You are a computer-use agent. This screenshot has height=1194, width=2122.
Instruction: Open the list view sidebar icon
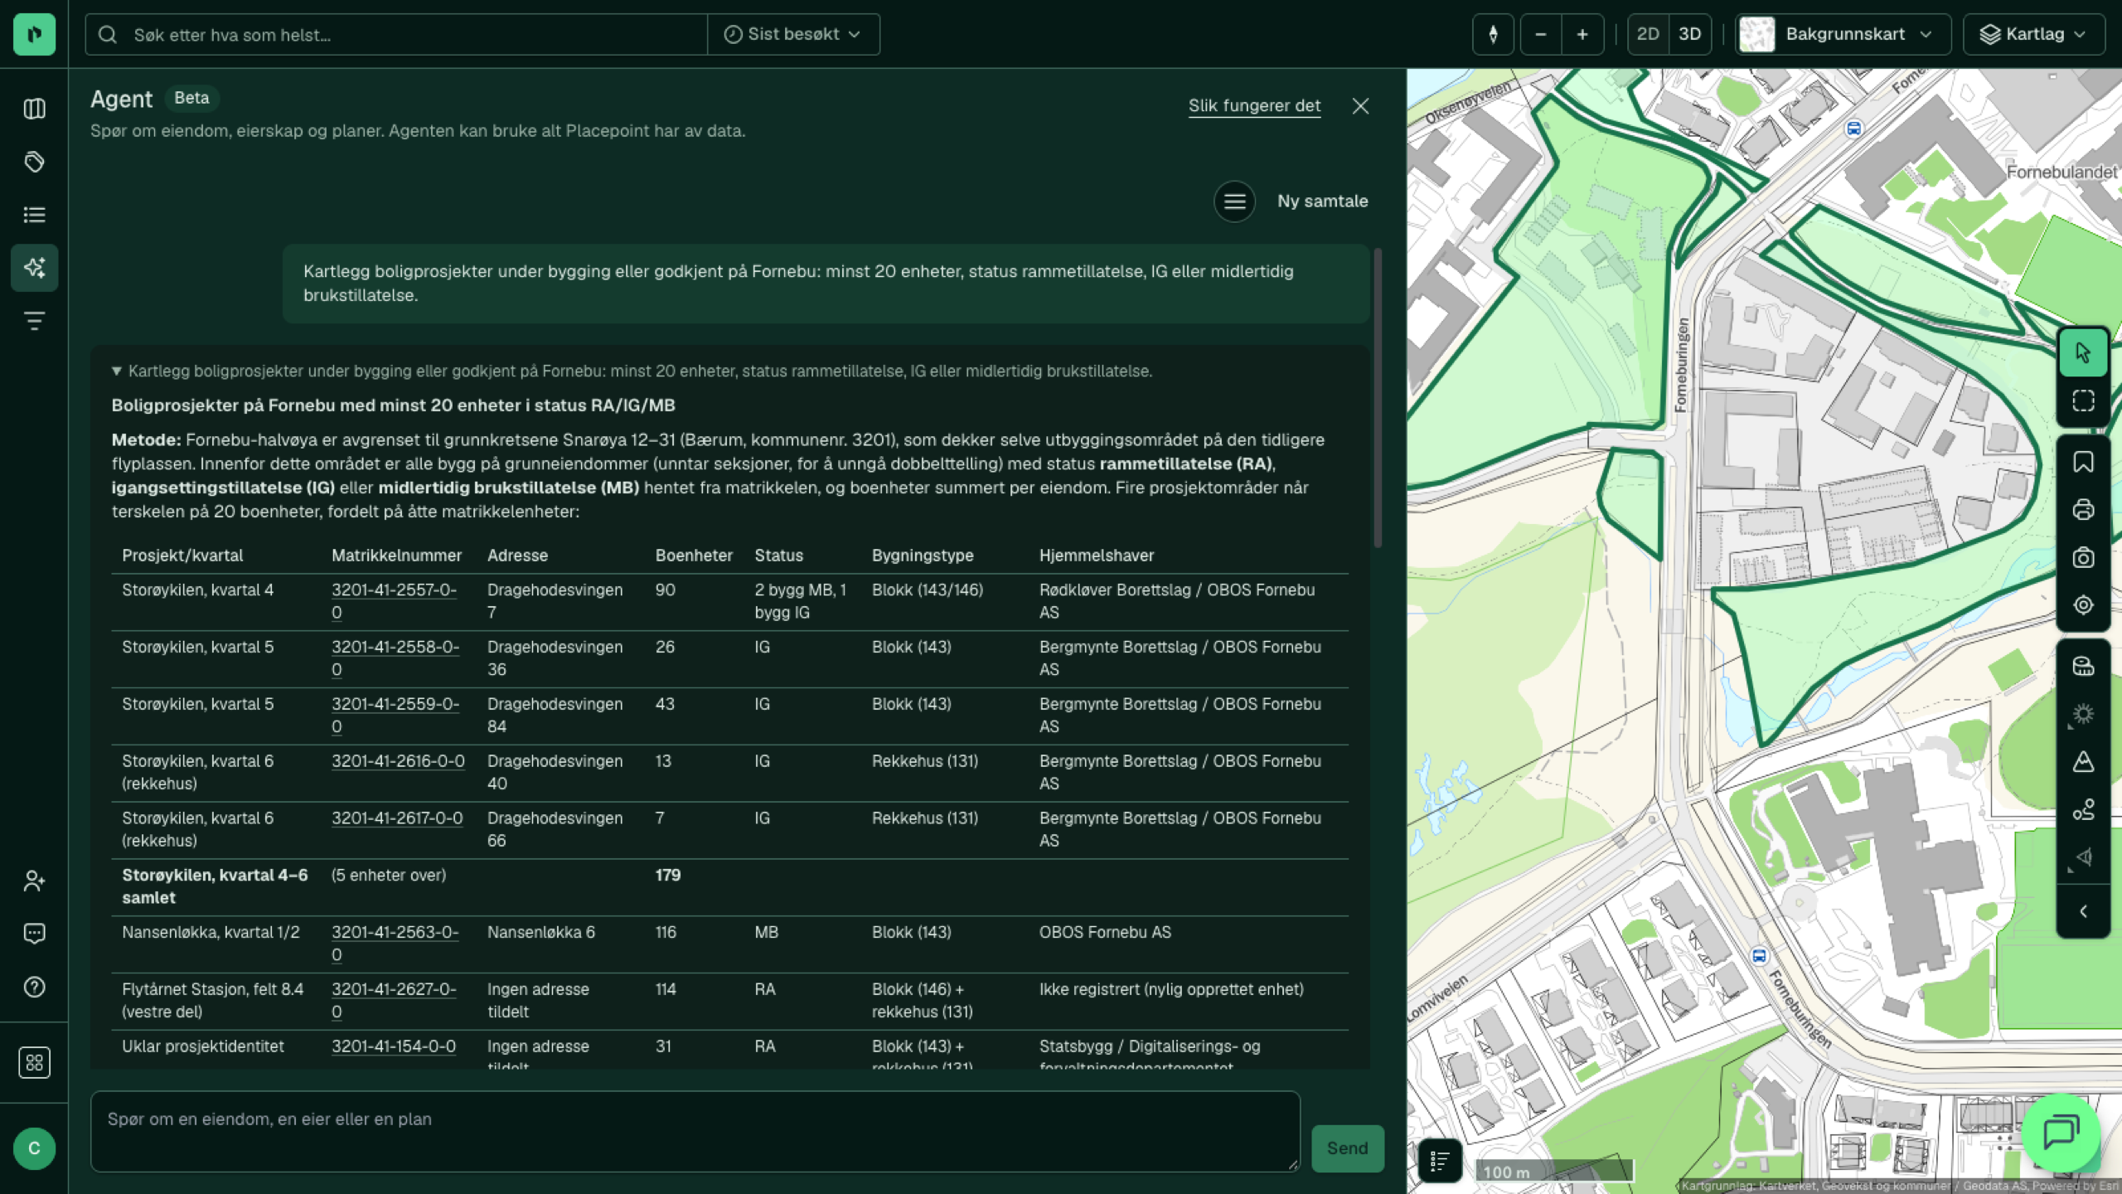tap(34, 215)
